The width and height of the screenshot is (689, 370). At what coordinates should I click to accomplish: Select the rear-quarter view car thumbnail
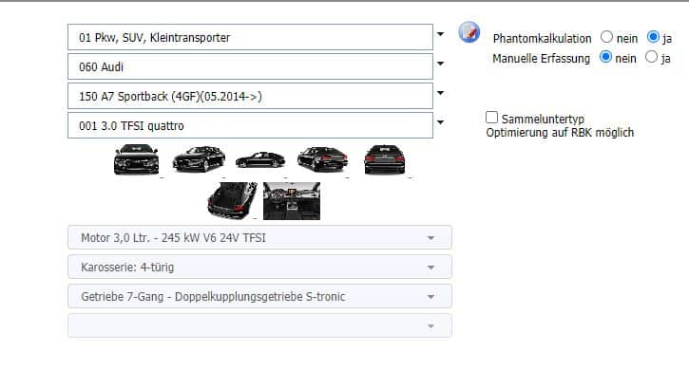(x=322, y=158)
